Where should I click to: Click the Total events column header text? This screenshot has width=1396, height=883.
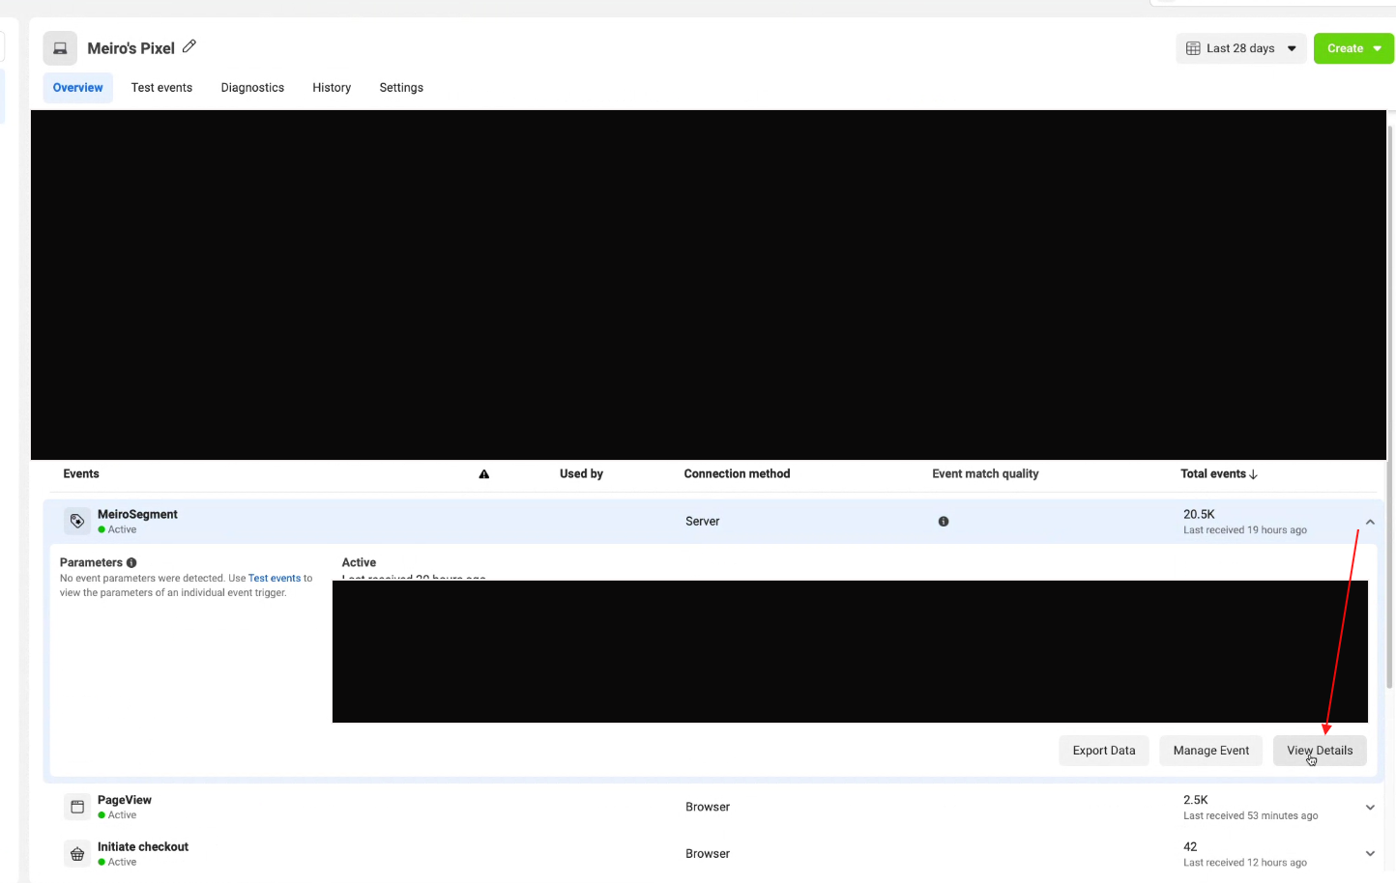point(1213,474)
